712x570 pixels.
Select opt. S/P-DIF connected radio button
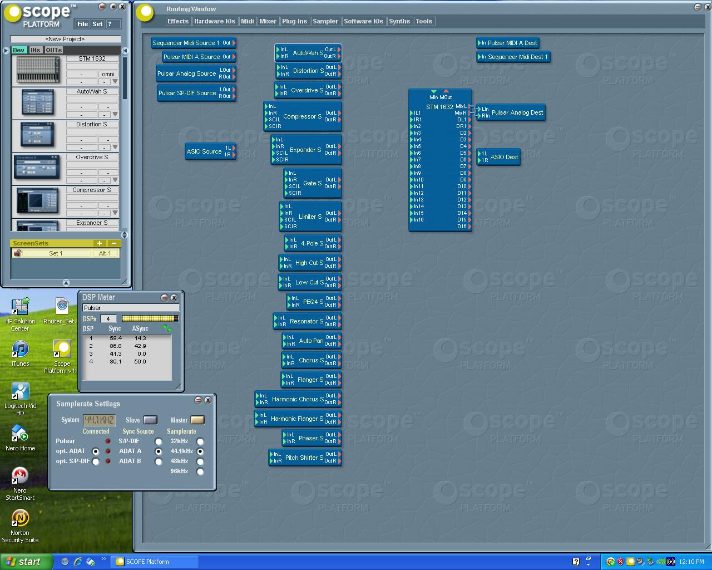pos(96,461)
